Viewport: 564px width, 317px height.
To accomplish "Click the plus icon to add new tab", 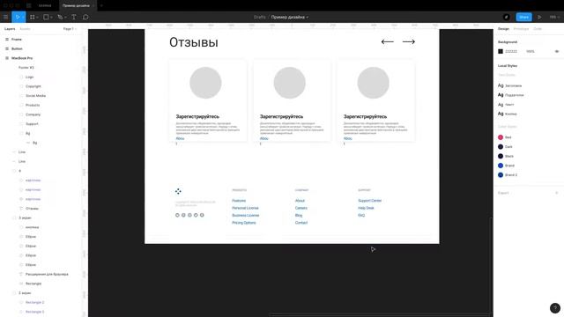I will click(x=101, y=6).
